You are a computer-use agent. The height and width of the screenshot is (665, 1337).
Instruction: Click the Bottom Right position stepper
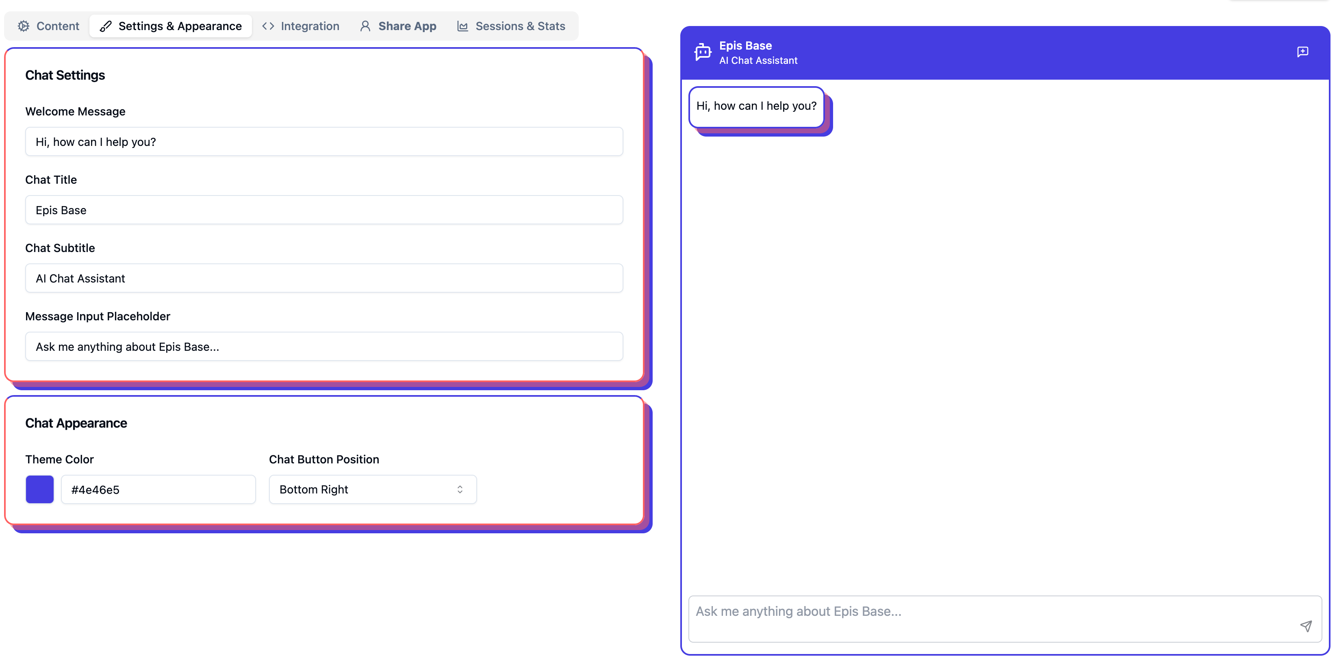[460, 489]
